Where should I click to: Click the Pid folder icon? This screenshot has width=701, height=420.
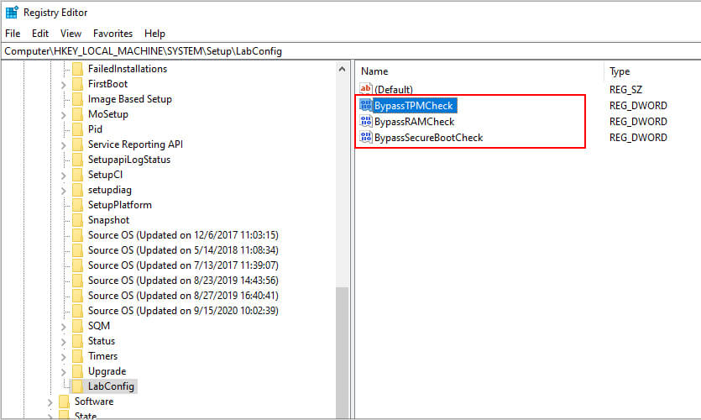coord(77,129)
